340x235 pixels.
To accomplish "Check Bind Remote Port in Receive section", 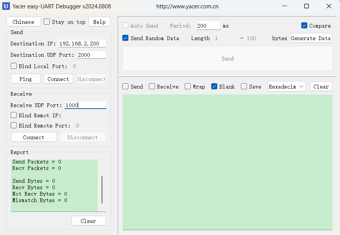I will tap(13, 125).
